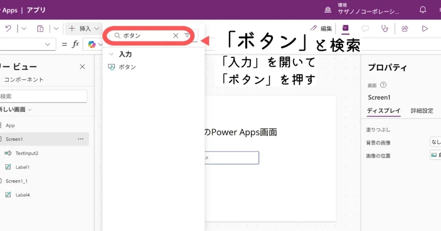Screen dimensions: 441x231
Task: Run the App checker stethoscope icon
Action: [x=385, y=29]
